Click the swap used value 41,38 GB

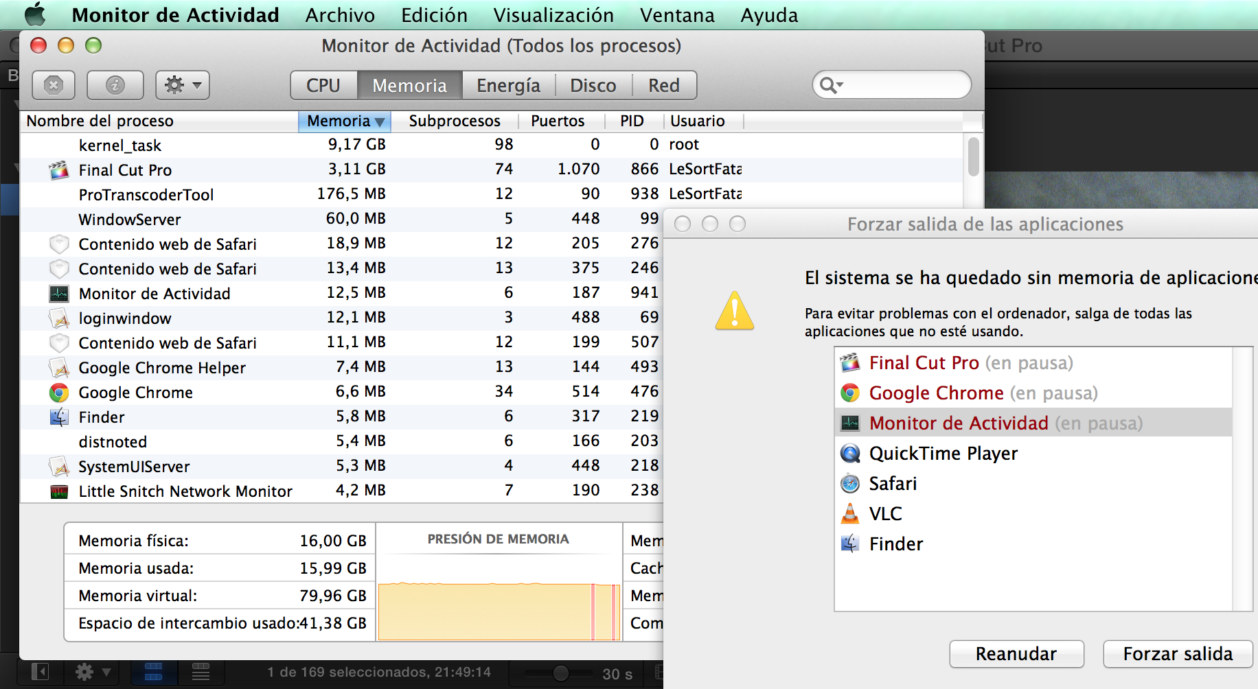(333, 623)
